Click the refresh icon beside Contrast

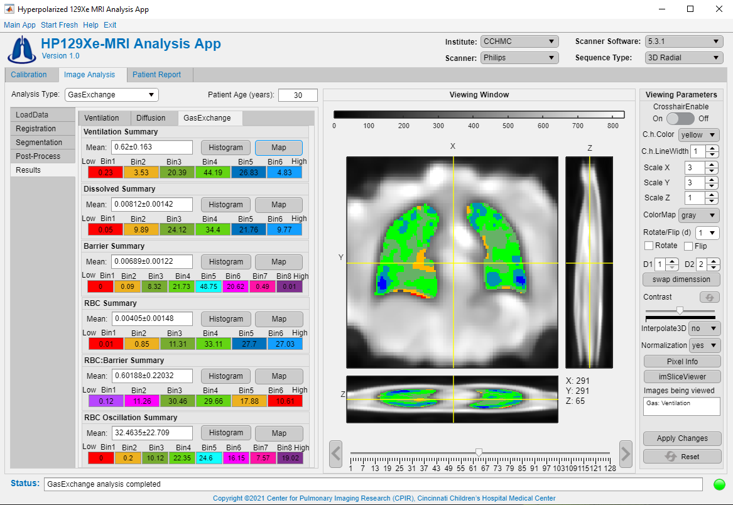(x=709, y=297)
